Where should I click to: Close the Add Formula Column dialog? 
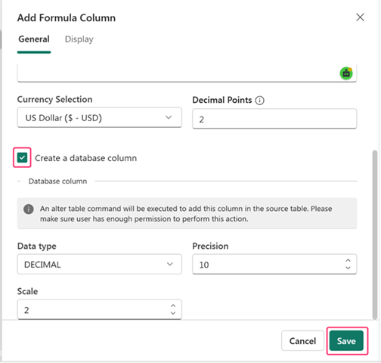pos(360,17)
